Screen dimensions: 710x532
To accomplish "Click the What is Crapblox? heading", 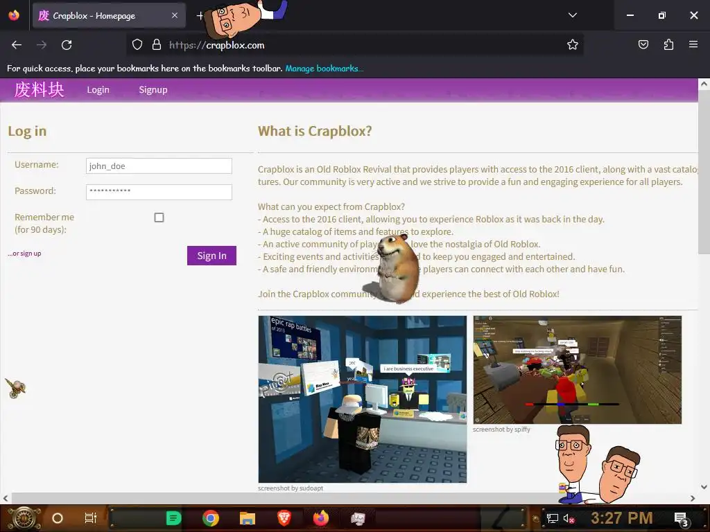I will click(x=315, y=131).
